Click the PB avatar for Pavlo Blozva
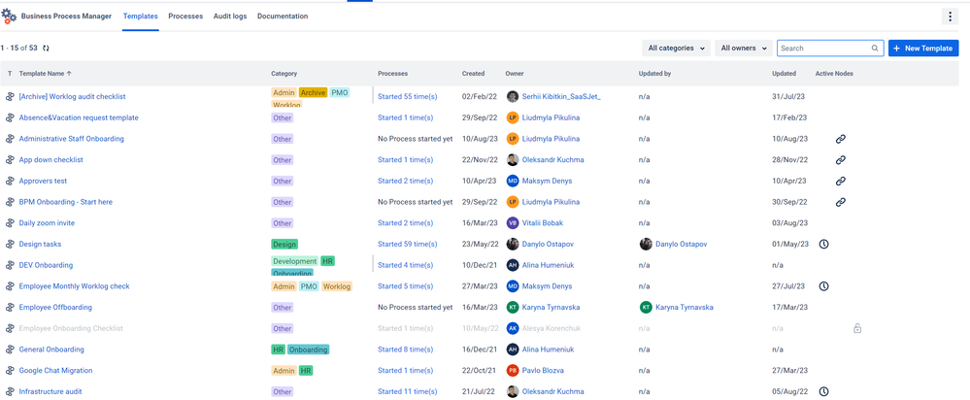The image size is (970, 400). [x=513, y=370]
